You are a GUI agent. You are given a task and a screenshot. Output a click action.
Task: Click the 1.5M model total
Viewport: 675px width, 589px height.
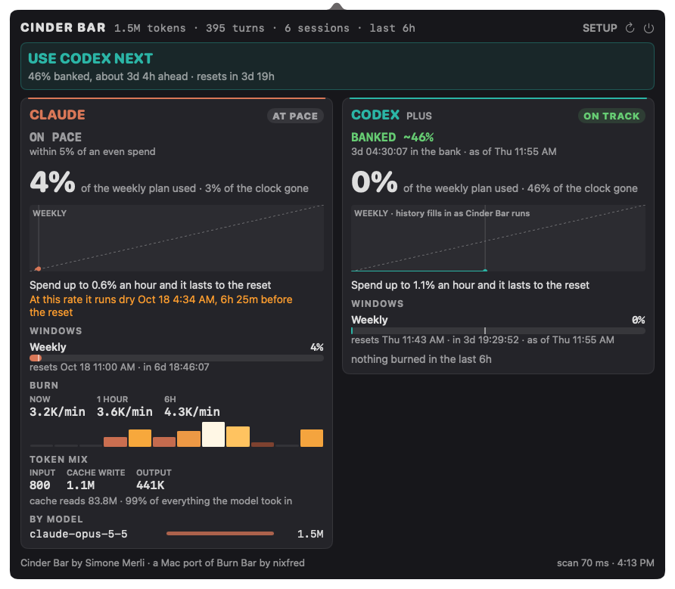310,534
